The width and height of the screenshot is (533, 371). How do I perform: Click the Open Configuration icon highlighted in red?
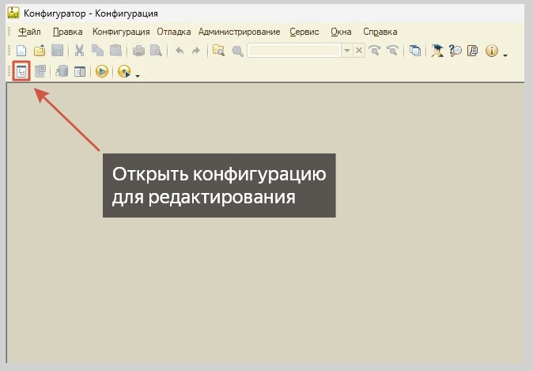[22, 71]
